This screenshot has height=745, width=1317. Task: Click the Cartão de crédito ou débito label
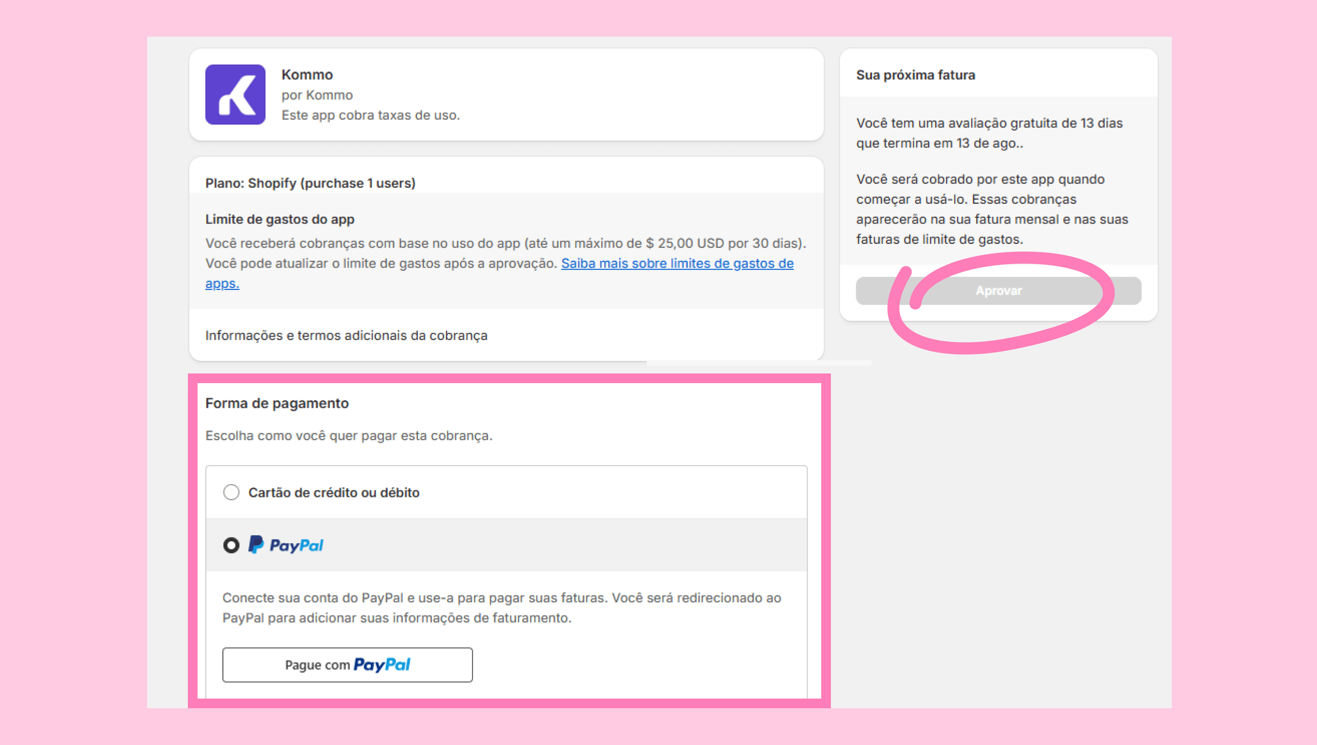(334, 492)
